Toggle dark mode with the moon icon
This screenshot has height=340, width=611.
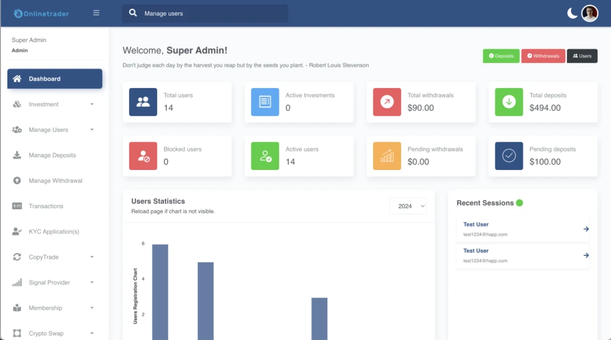click(572, 13)
